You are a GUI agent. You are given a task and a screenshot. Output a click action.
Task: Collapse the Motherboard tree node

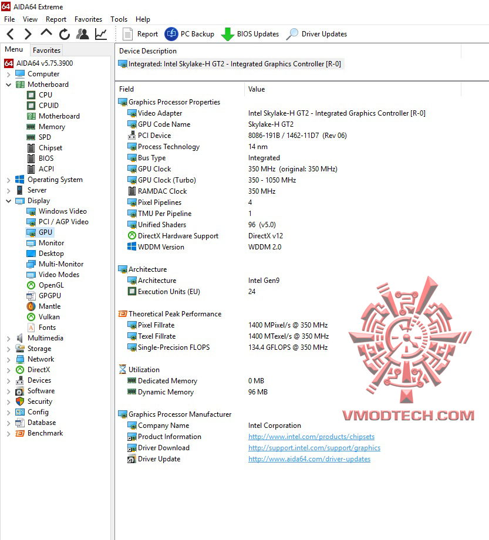click(9, 85)
